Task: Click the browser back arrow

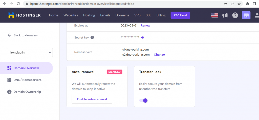Action: coord(5,4)
